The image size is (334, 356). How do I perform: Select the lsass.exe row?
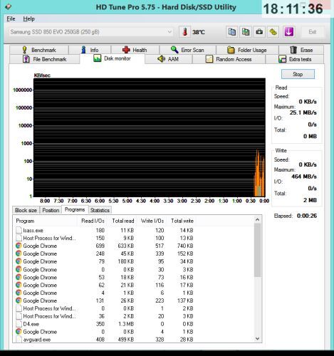105,230
